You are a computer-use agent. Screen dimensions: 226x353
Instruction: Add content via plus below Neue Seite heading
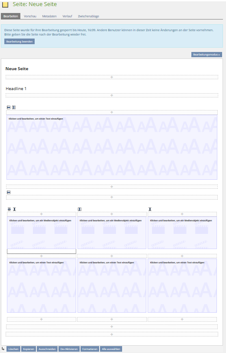point(112,77)
